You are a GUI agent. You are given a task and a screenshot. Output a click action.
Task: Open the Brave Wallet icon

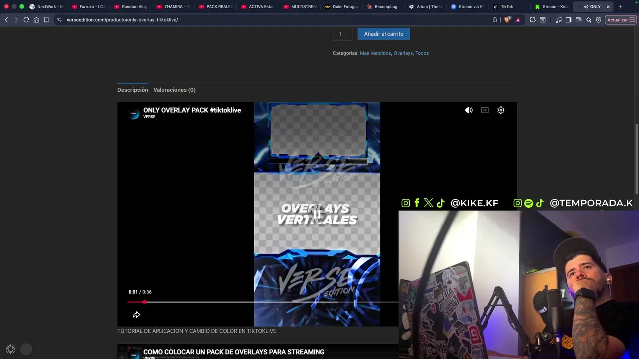(x=578, y=20)
